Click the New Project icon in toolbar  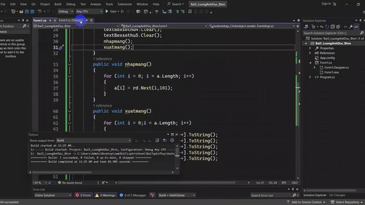(13, 11)
